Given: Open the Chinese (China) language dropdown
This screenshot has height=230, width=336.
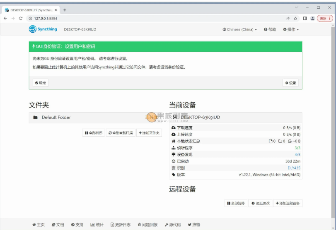Looking at the screenshot, I should click(239, 29).
